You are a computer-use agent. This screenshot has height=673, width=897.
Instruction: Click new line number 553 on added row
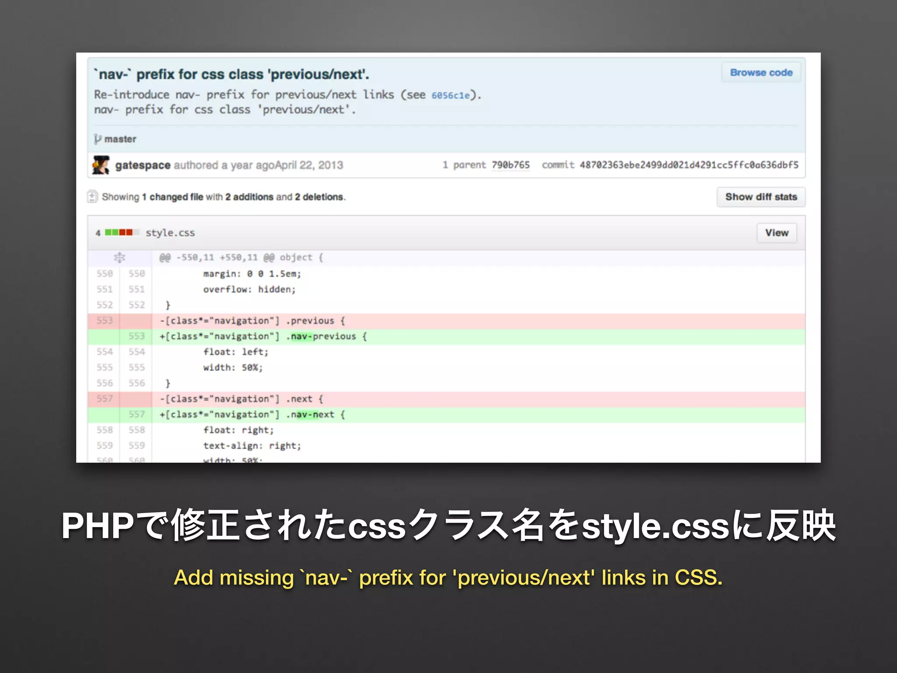point(137,336)
